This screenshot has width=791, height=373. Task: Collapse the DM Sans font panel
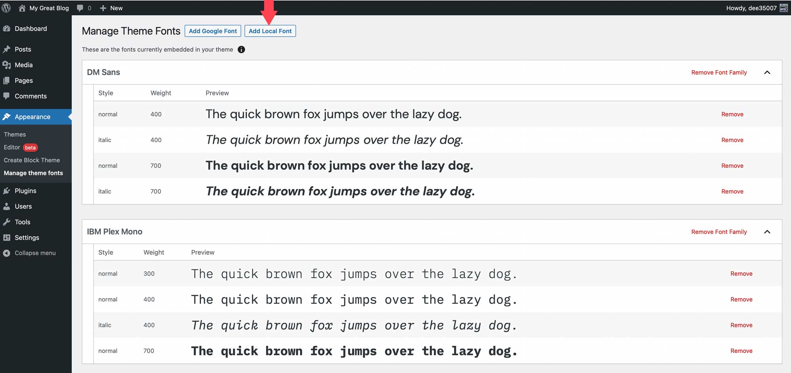[x=768, y=72]
